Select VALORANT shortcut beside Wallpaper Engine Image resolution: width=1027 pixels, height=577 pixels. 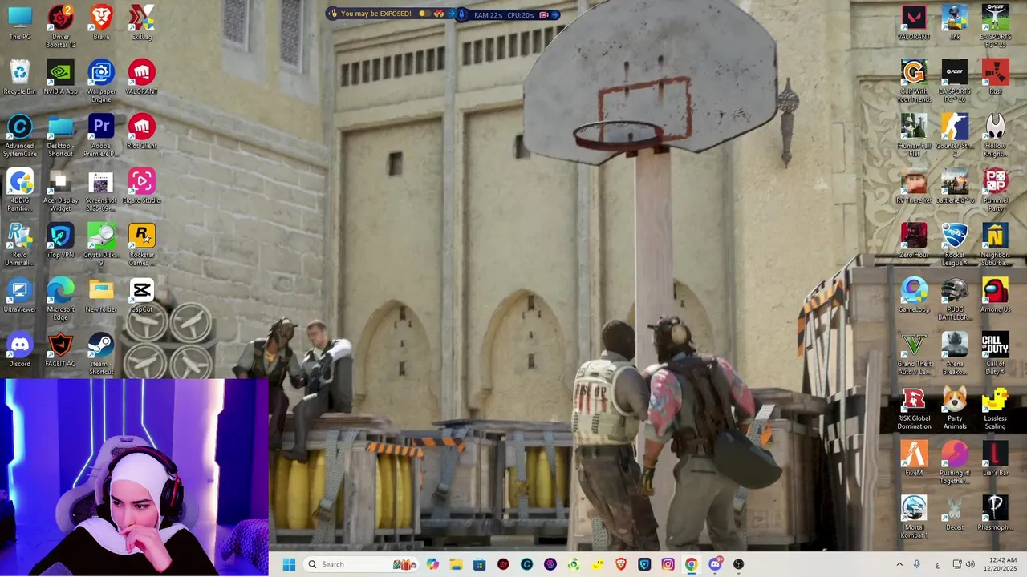(x=141, y=77)
